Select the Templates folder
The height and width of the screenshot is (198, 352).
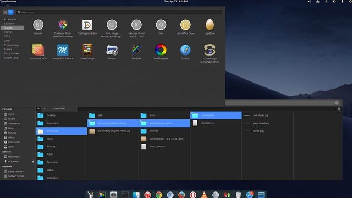pyautogui.click(x=61, y=162)
